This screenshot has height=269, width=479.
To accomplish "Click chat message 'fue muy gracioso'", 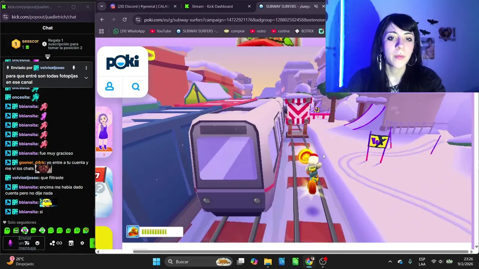I will pos(56,153).
